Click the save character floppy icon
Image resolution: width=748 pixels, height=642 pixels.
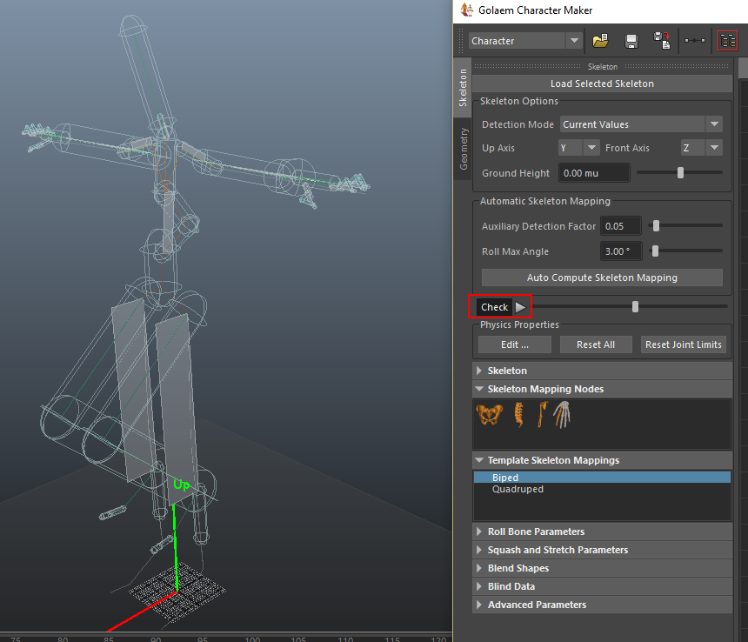click(x=631, y=41)
